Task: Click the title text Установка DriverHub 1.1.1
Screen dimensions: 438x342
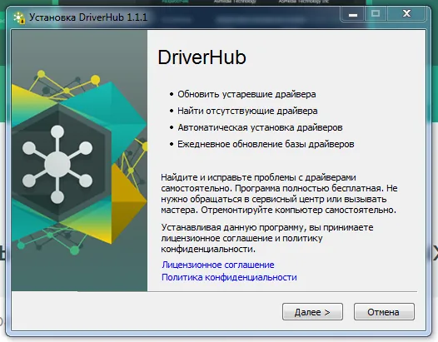Action: (x=88, y=17)
